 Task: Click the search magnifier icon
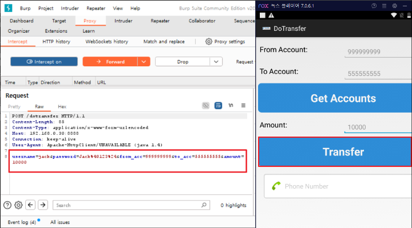point(204,205)
